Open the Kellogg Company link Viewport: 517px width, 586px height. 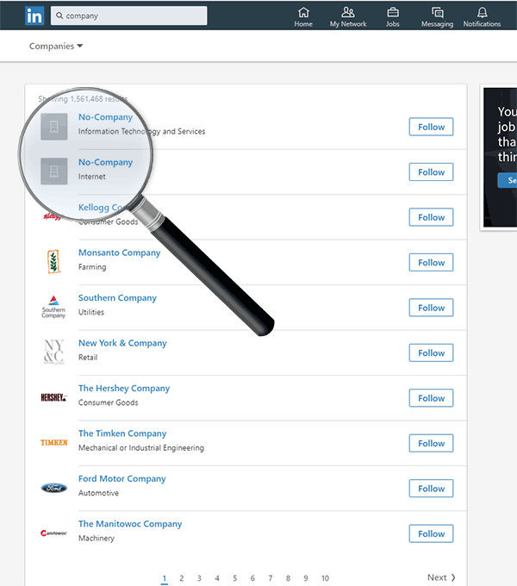pyautogui.click(x=100, y=207)
